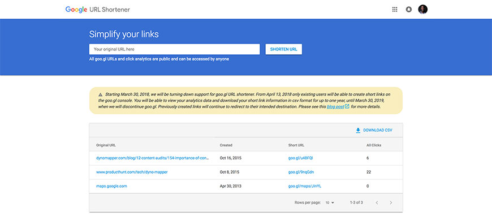
Task: Click the All Clicks column header
Action: tap(374, 145)
